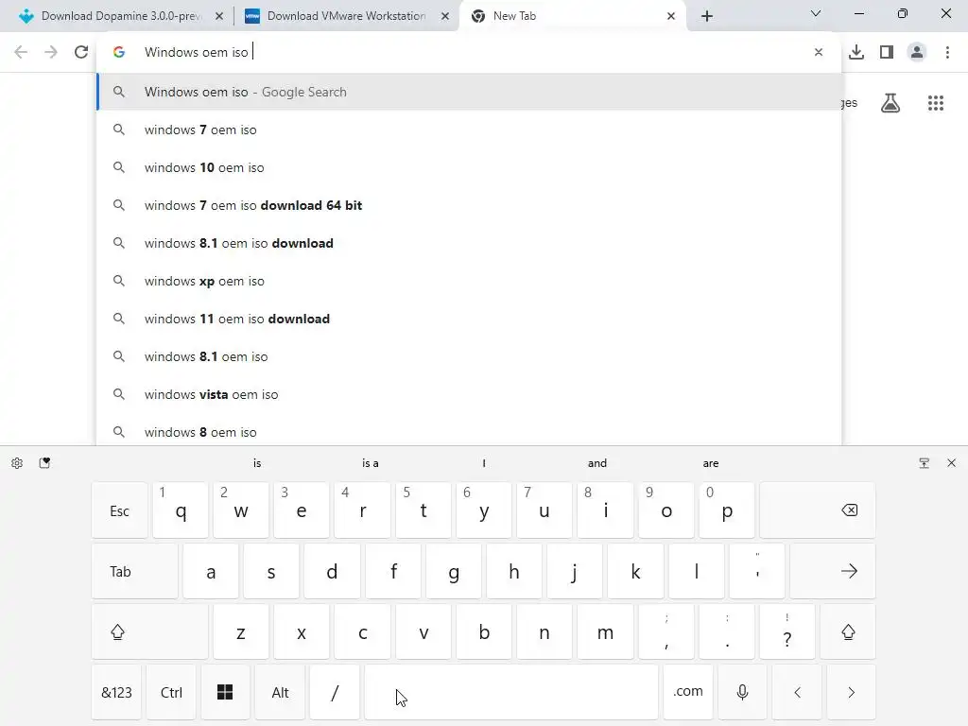Click inside the address bar text field
Image resolution: width=968 pixels, height=726 pixels.
coord(469,52)
